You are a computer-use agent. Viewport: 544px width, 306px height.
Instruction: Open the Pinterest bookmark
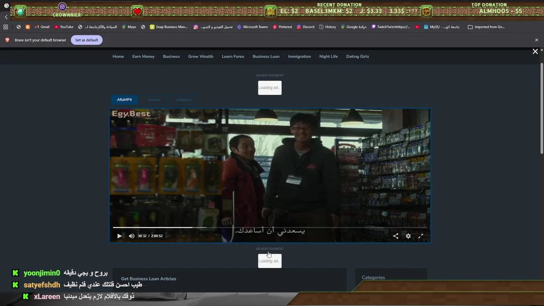[x=282, y=27]
